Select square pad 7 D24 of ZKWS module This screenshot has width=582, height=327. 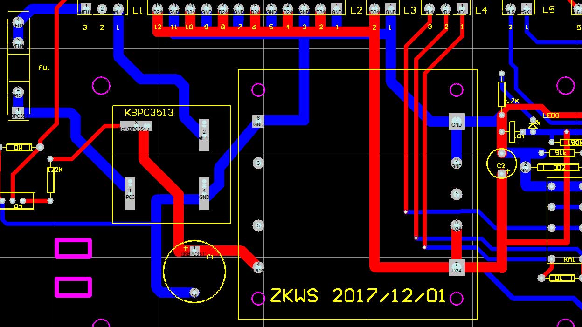tap(457, 267)
